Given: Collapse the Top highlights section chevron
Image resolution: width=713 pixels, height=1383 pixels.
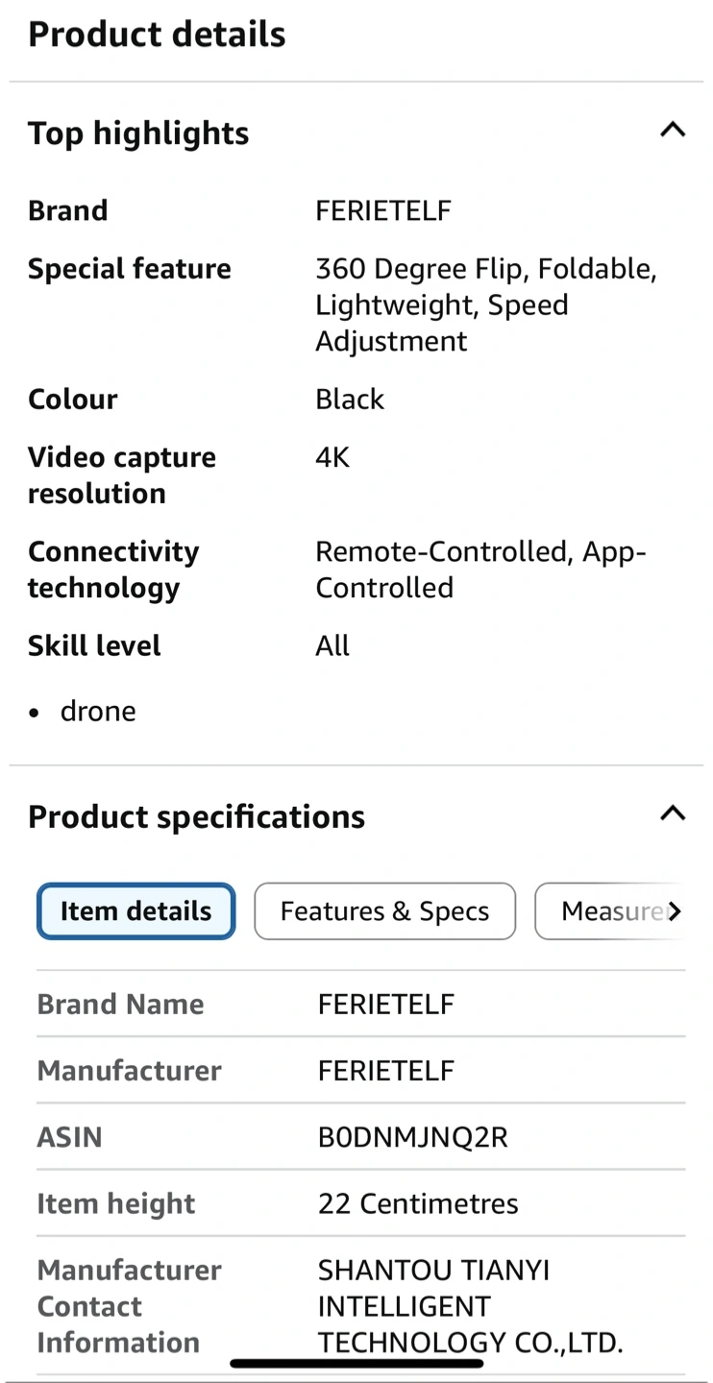Looking at the screenshot, I should [x=673, y=130].
